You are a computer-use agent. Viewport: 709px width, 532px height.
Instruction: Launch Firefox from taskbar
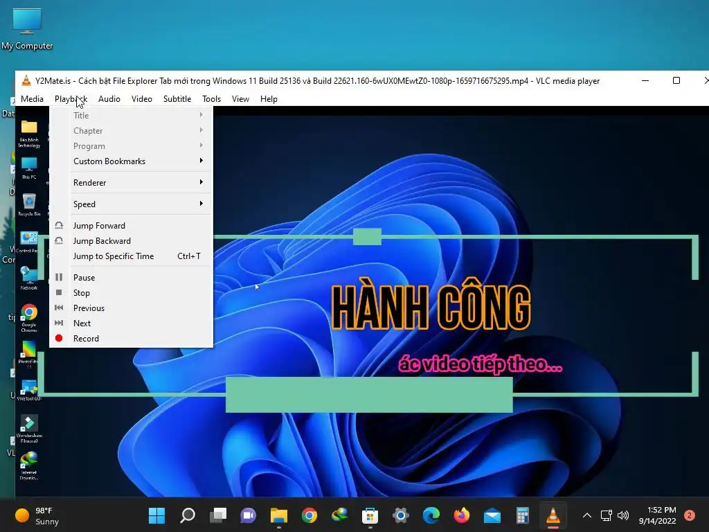[462, 515]
